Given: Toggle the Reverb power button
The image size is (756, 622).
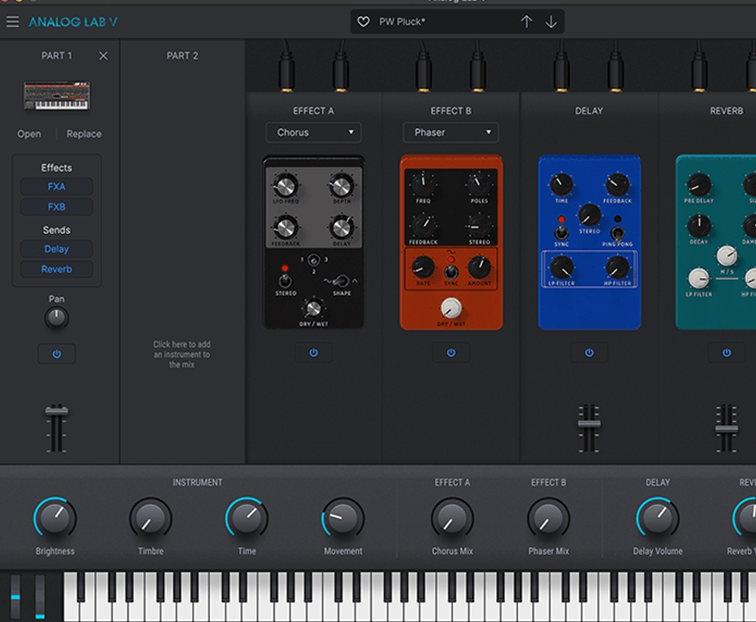Looking at the screenshot, I should pyautogui.click(x=727, y=353).
